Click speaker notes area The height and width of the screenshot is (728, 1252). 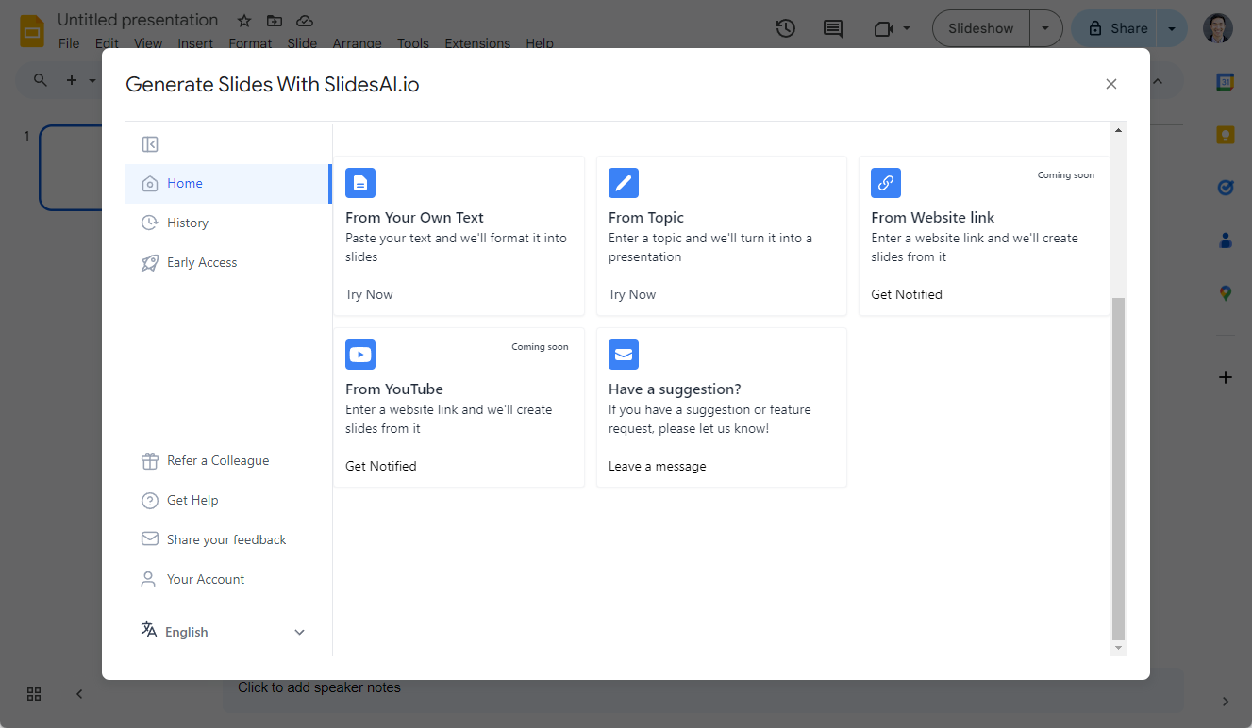pyautogui.click(x=703, y=690)
